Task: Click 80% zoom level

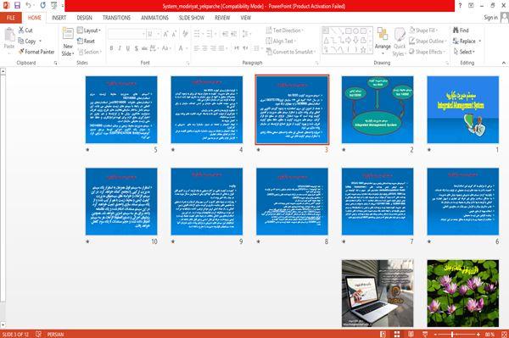Action: [x=489, y=334]
